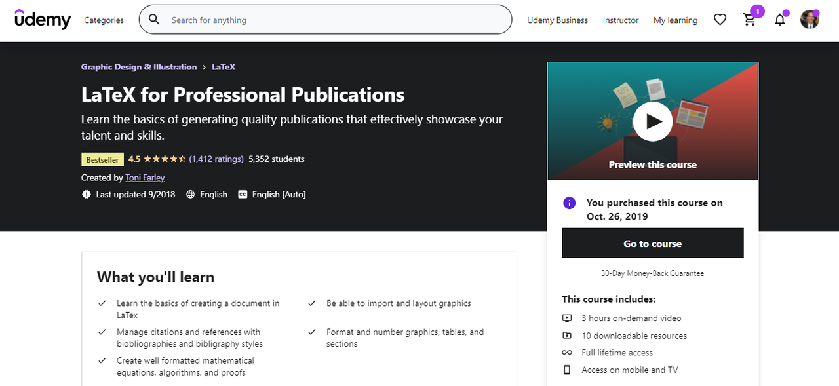Open Udemy Business link

point(557,20)
